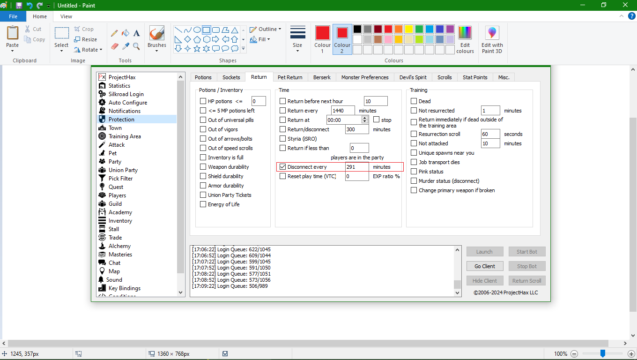This screenshot has width=637, height=360.
Task: Switch to the Monster Preferences tab
Action: coord(364,77)
